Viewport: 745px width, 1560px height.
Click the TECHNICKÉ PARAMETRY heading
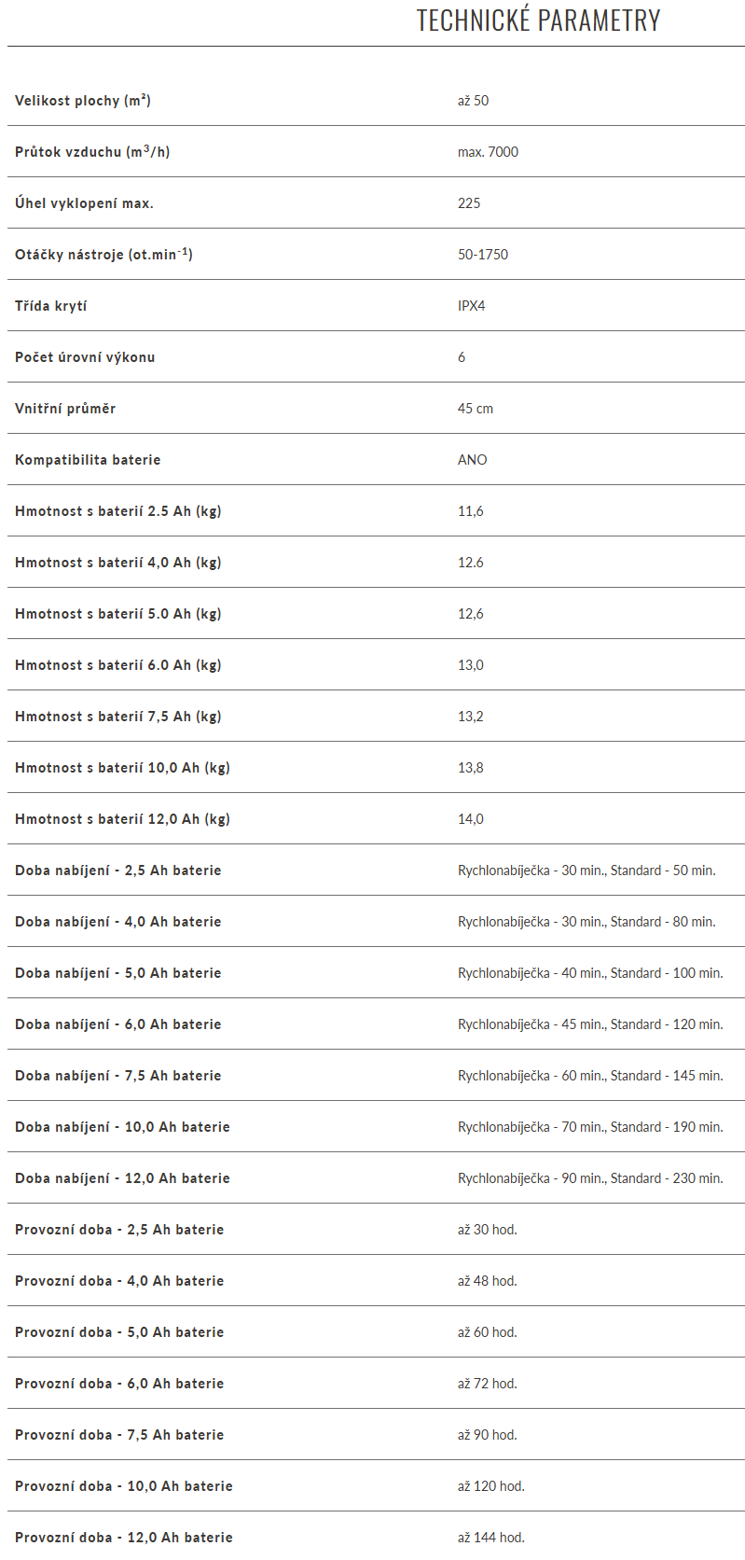pos(538,21)
